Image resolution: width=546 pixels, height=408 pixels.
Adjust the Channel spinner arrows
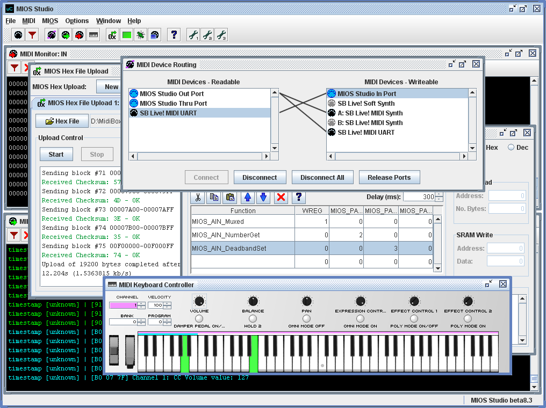click(x=141, y=305)
